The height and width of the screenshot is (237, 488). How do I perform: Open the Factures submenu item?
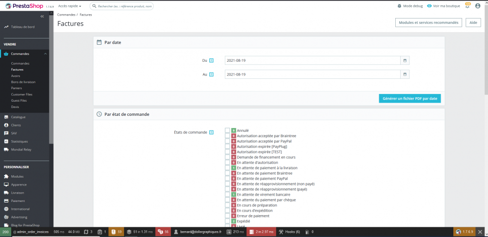click(x=17, y=70)
